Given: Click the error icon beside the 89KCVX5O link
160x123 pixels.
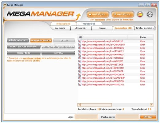Looking at the screenshot, I should 80,68.
